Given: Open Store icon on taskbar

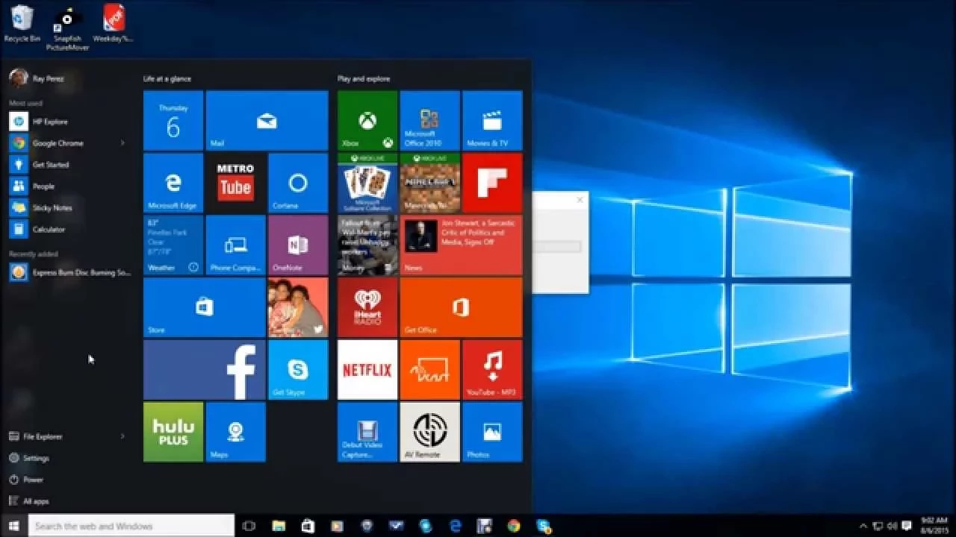Looking at the screenshot, I should coord(308,526).
